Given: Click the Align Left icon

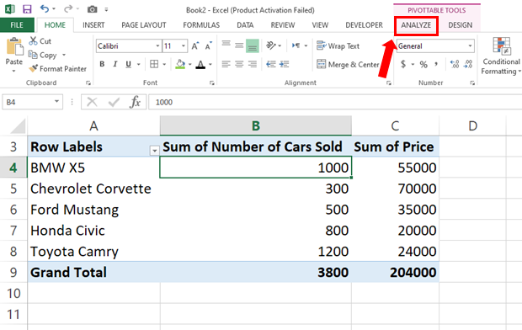Looking at the screenshot, I should pos(226,64).
